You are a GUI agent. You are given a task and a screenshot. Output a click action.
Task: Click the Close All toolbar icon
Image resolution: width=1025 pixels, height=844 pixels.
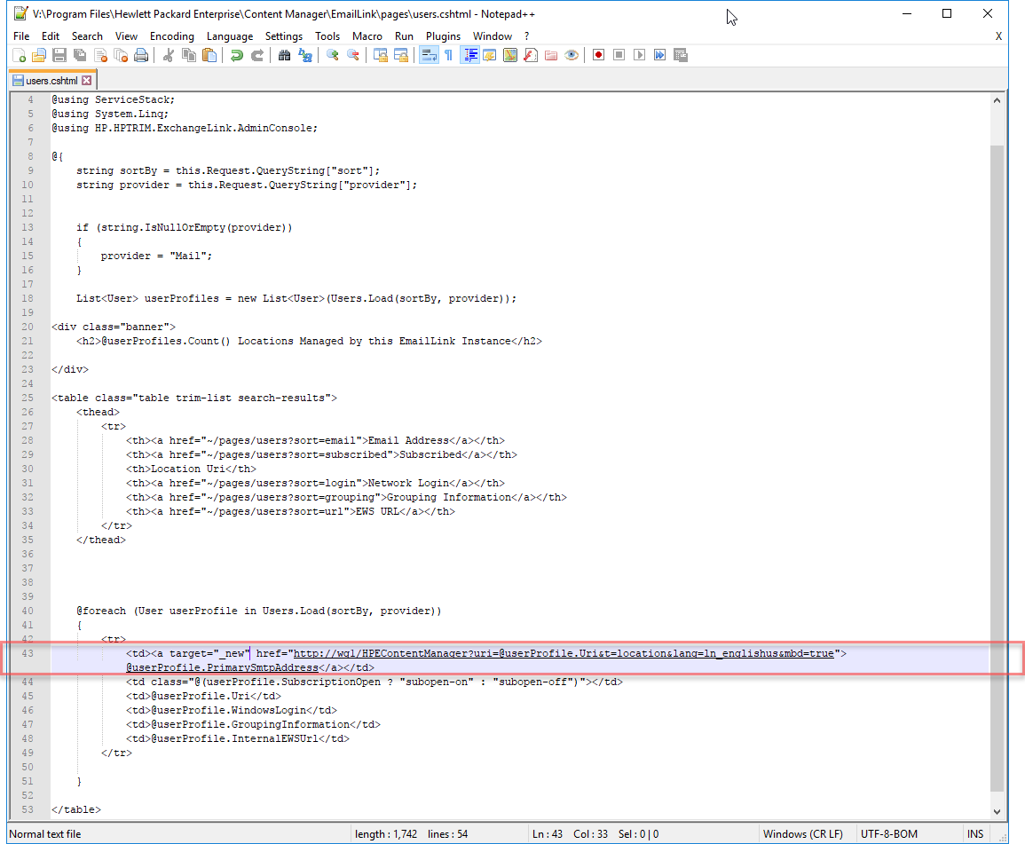coord(121,56)
